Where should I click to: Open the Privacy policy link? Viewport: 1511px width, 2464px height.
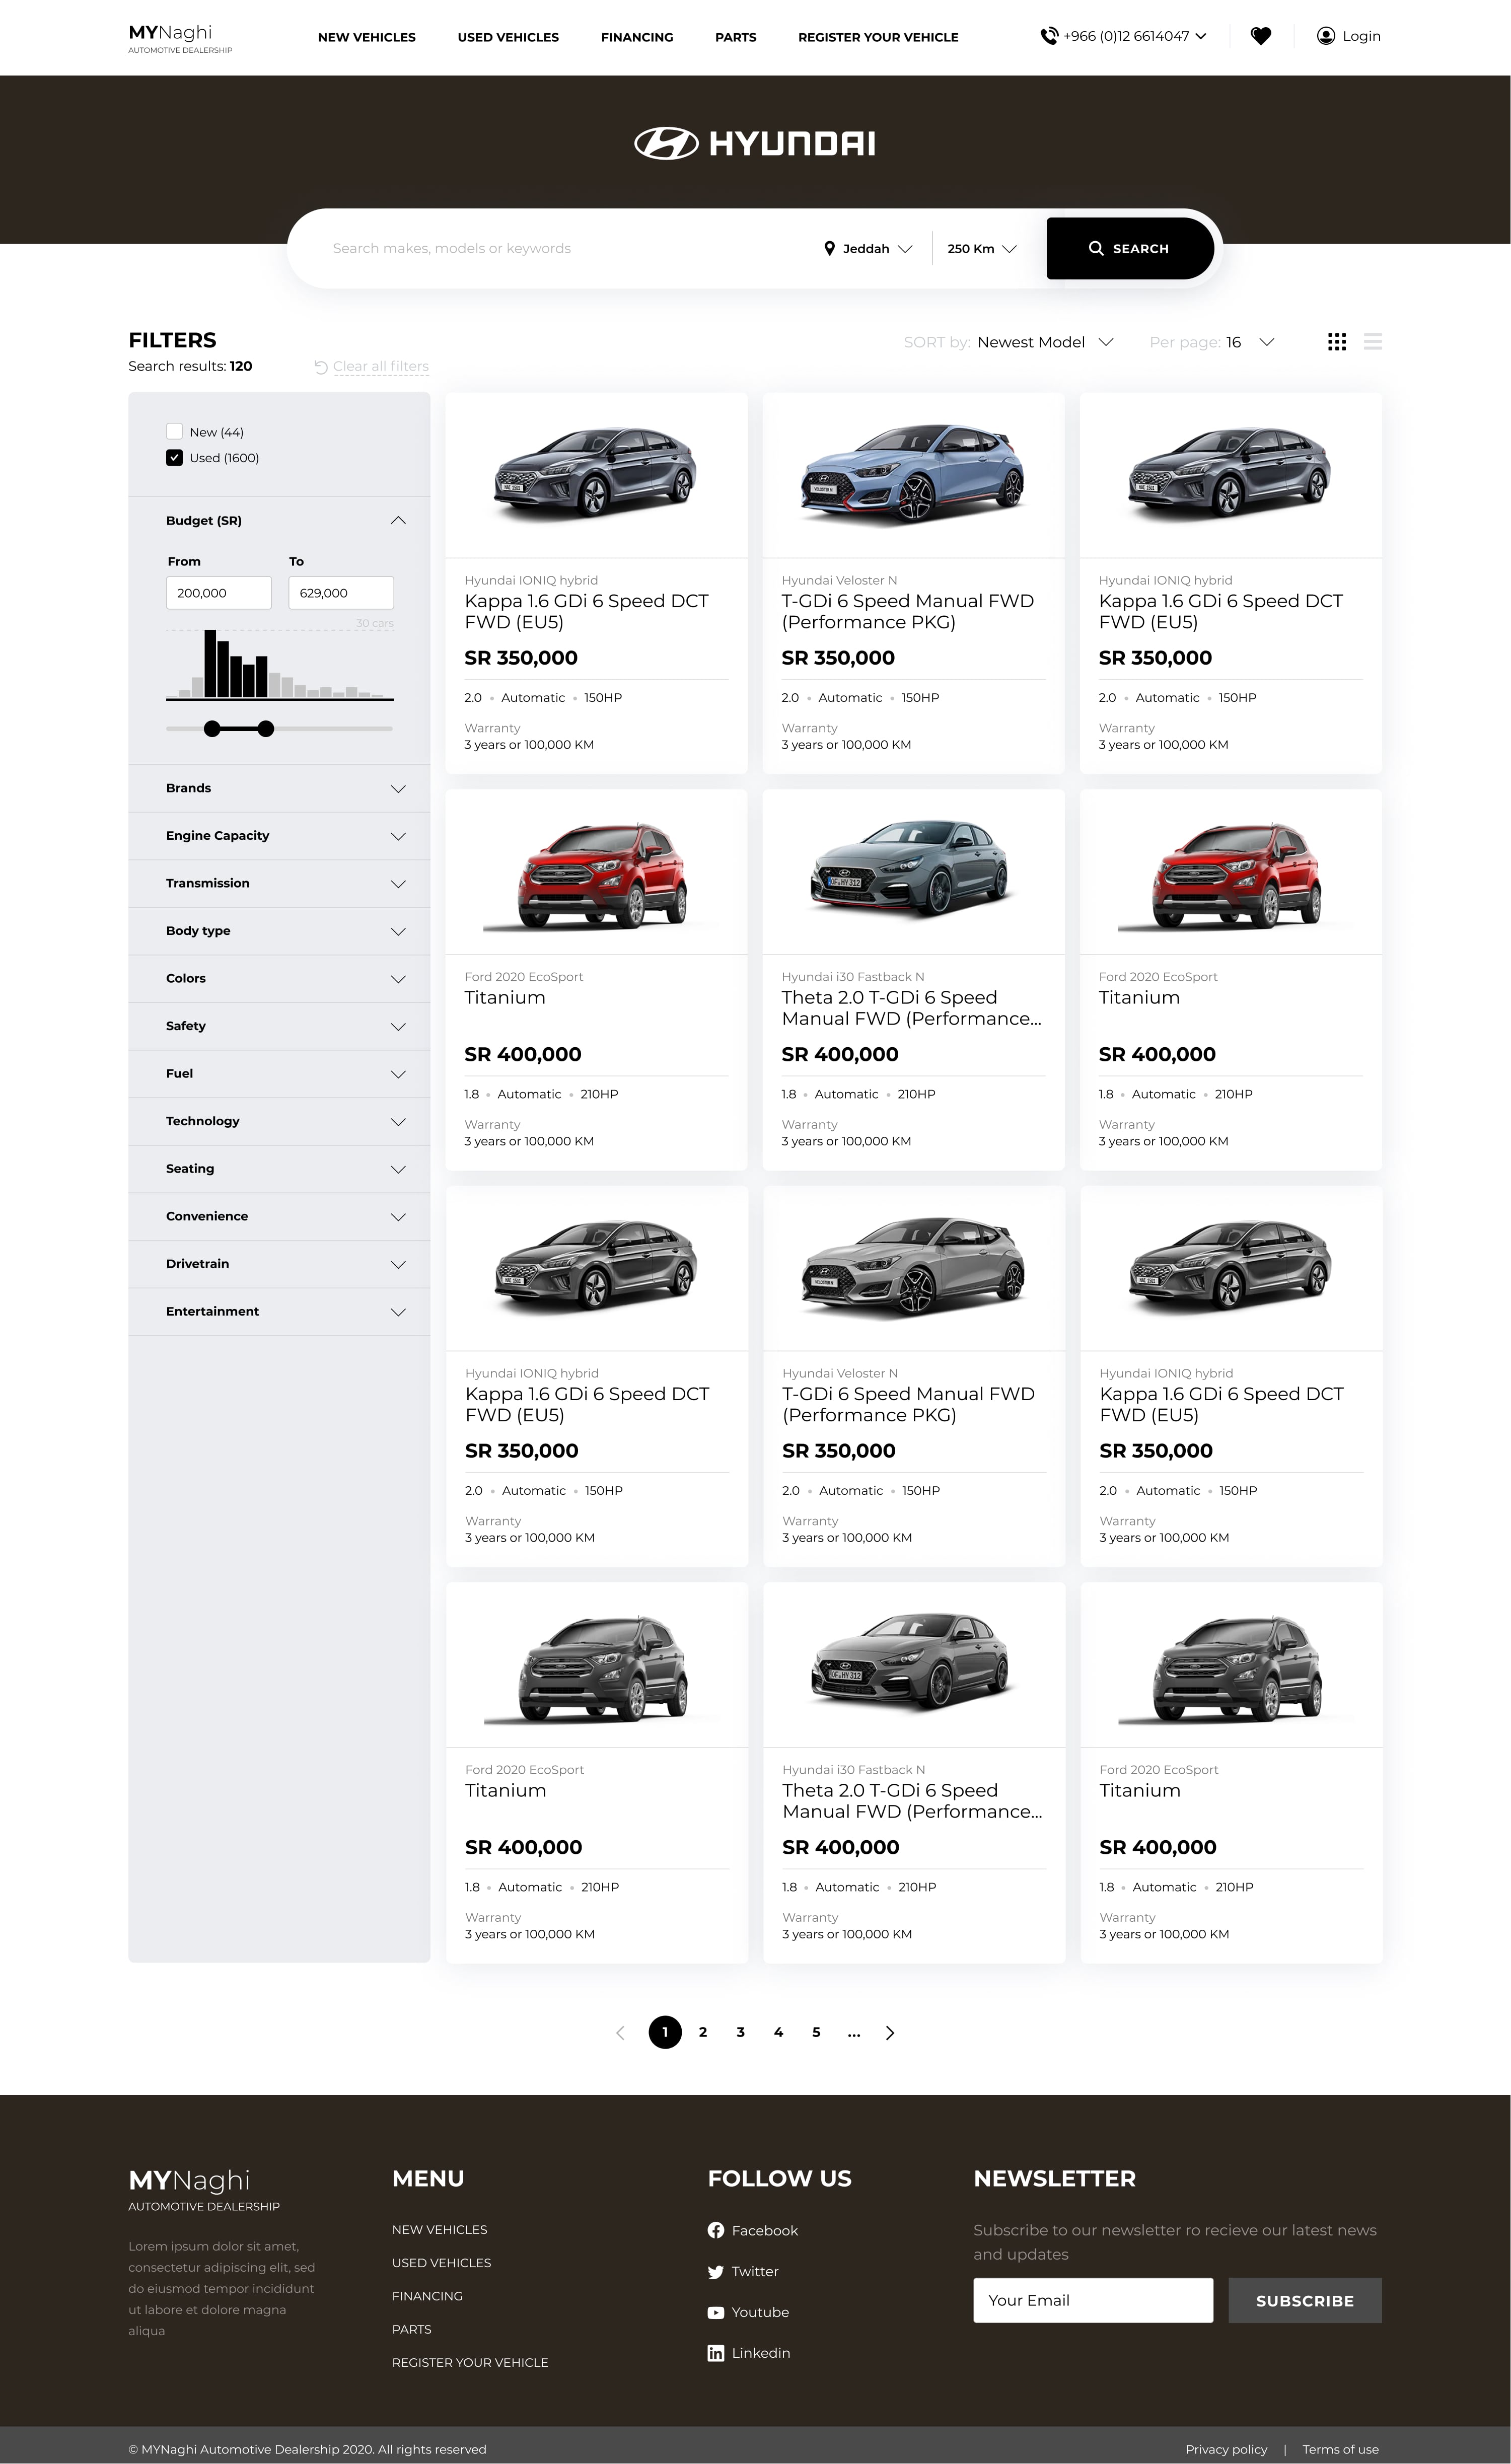coord(1226,2449)
